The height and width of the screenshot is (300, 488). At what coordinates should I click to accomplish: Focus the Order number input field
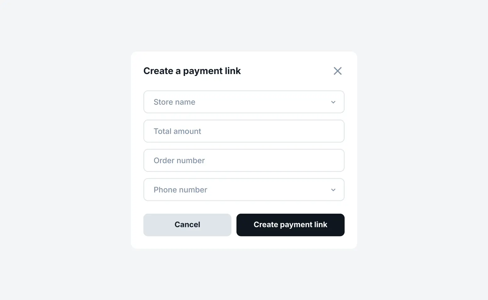(244, 160)
